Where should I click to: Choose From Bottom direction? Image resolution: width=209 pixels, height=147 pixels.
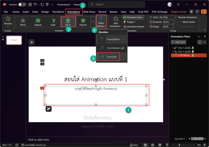point(112,39)
